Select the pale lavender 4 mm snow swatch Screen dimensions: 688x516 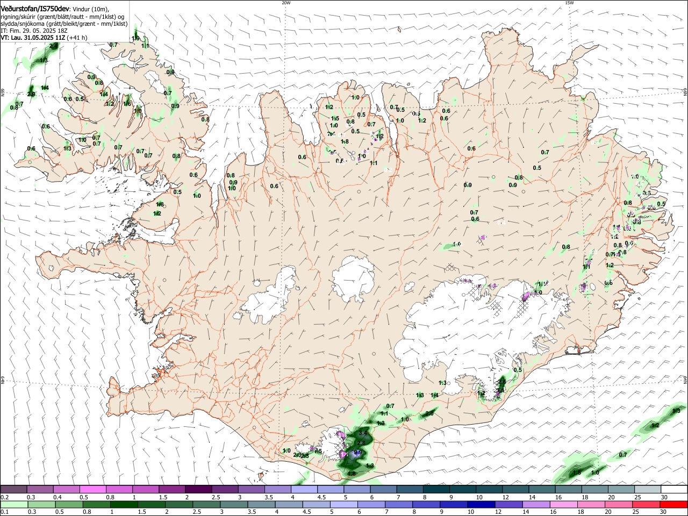click(x=304, y=489)
